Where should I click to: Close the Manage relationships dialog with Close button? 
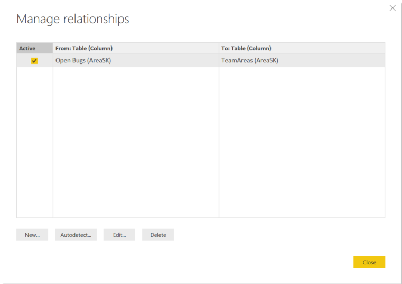pyautogui.click(x=369, y=262)
